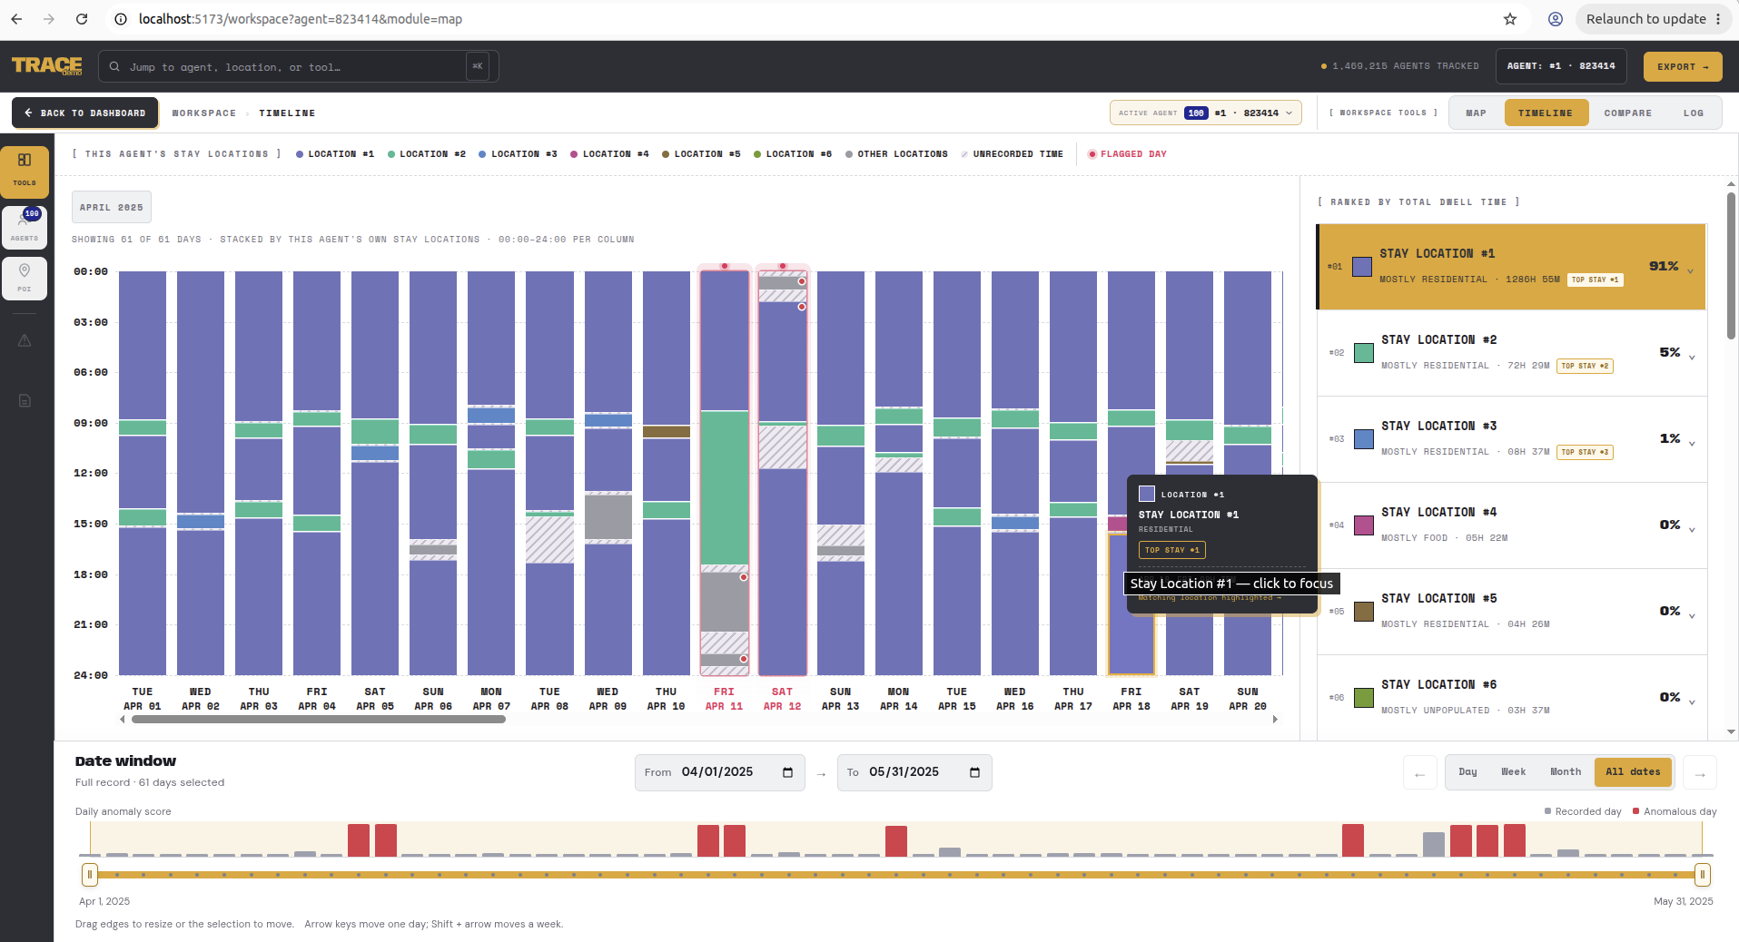Expand Stay Location #3 row chevron
Viewport: 1739px width, 942px height.
1692,444
